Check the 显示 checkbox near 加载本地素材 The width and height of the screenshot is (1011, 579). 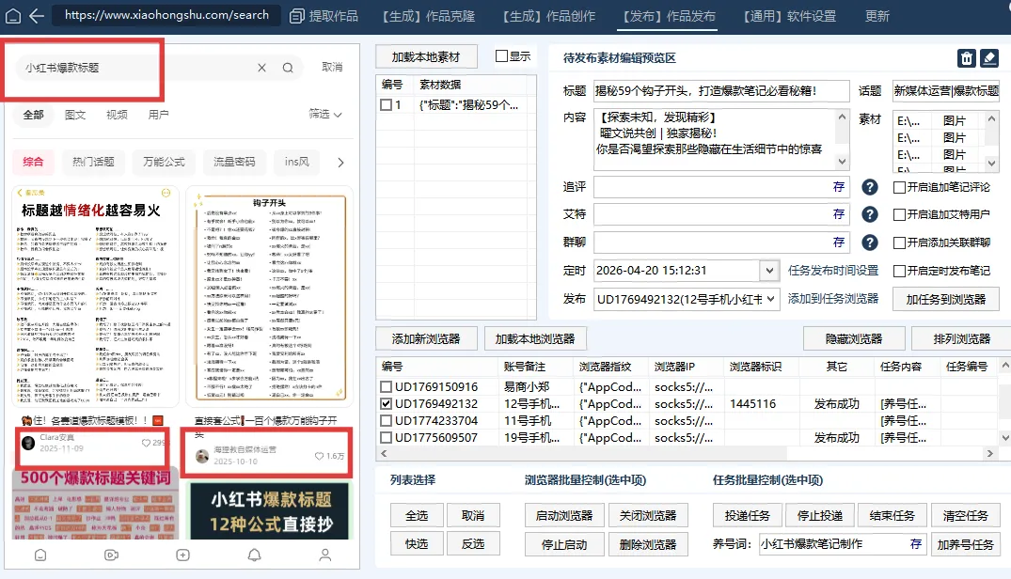[499, 56]
